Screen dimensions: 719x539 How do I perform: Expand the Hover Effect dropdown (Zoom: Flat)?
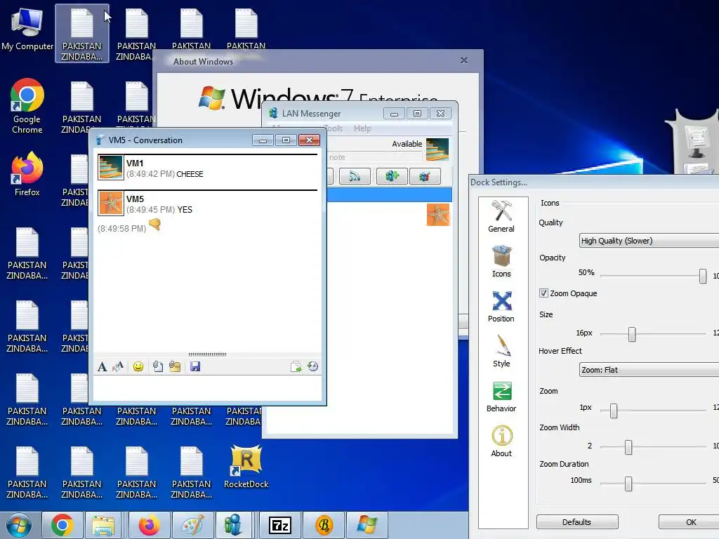(649, 370)
